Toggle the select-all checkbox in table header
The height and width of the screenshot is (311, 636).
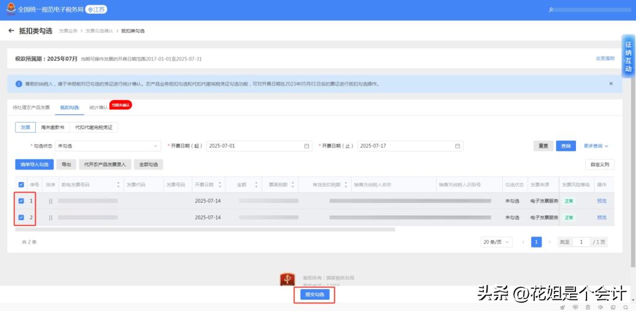point(21,185)
